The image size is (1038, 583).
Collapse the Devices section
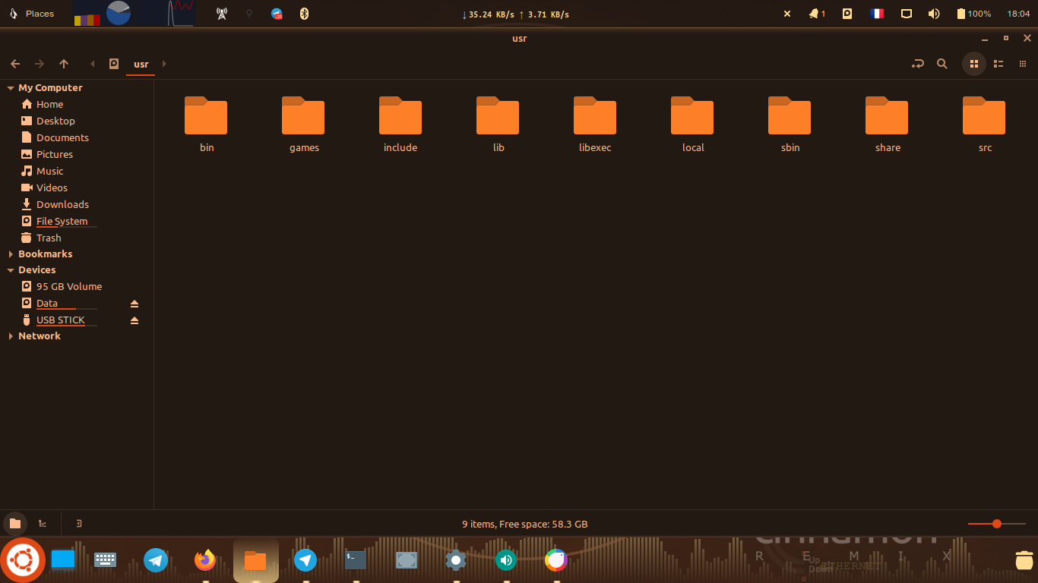[x=11, y=270]
